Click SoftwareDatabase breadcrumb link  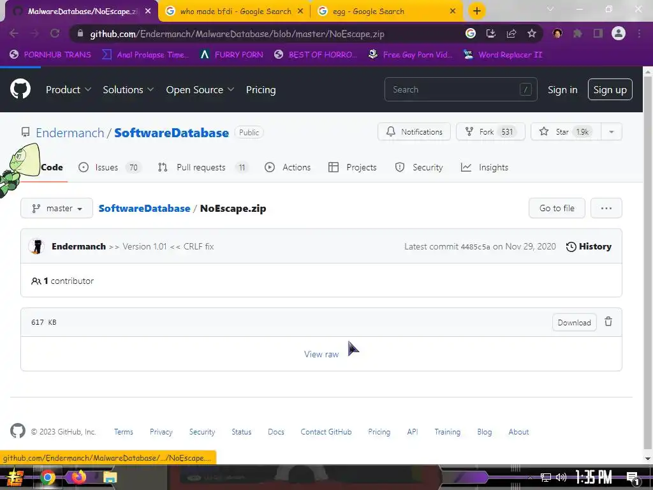pyautogui.click(x=144, y=209)
